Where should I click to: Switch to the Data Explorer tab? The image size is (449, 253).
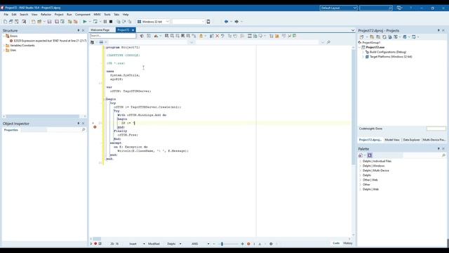point(411,140)
